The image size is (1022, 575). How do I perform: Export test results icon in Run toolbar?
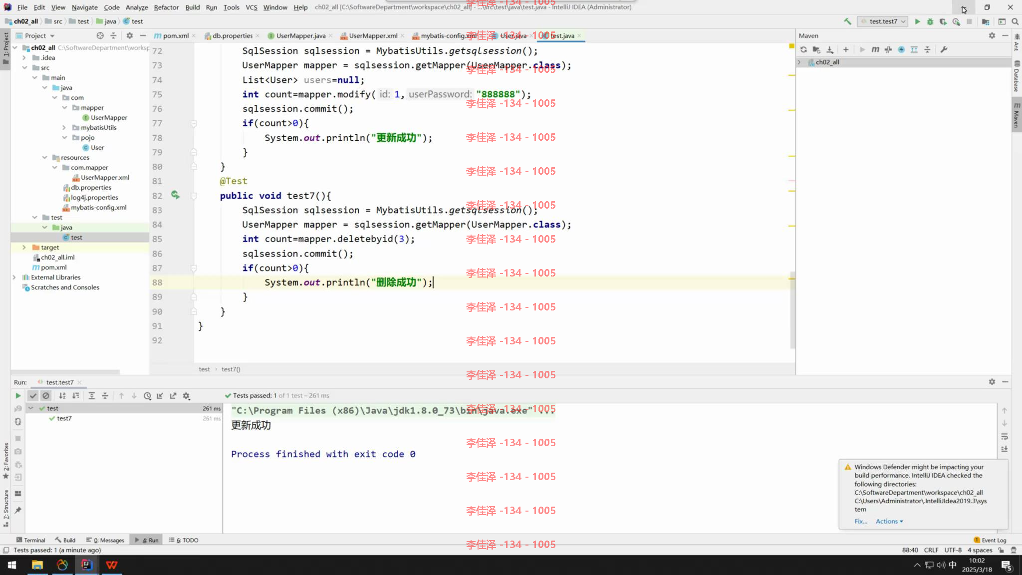click(x=173, y=396)
